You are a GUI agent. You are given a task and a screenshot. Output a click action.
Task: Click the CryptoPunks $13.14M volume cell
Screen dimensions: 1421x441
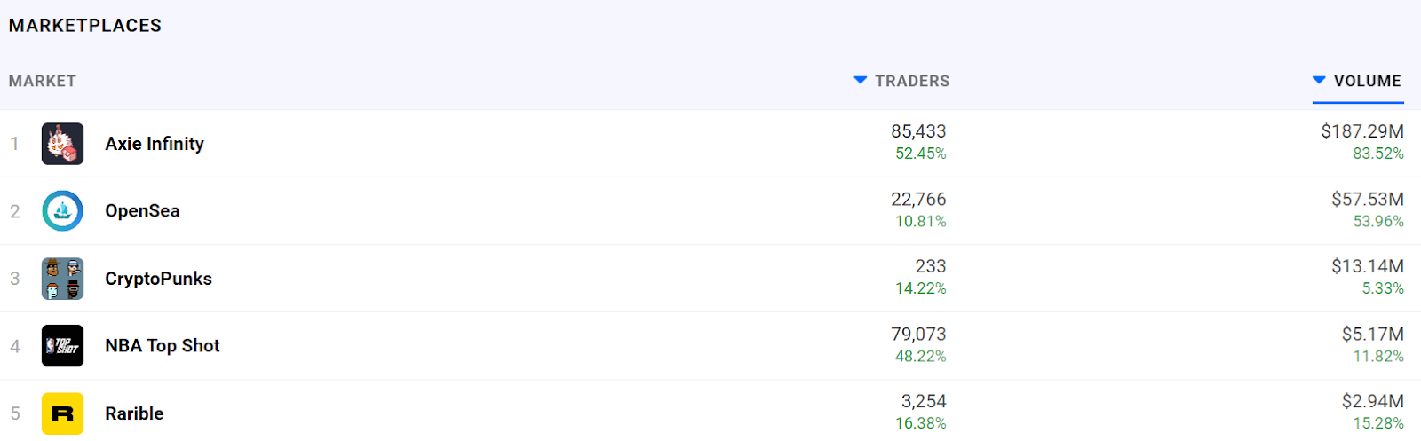[x=1368, y=266]
